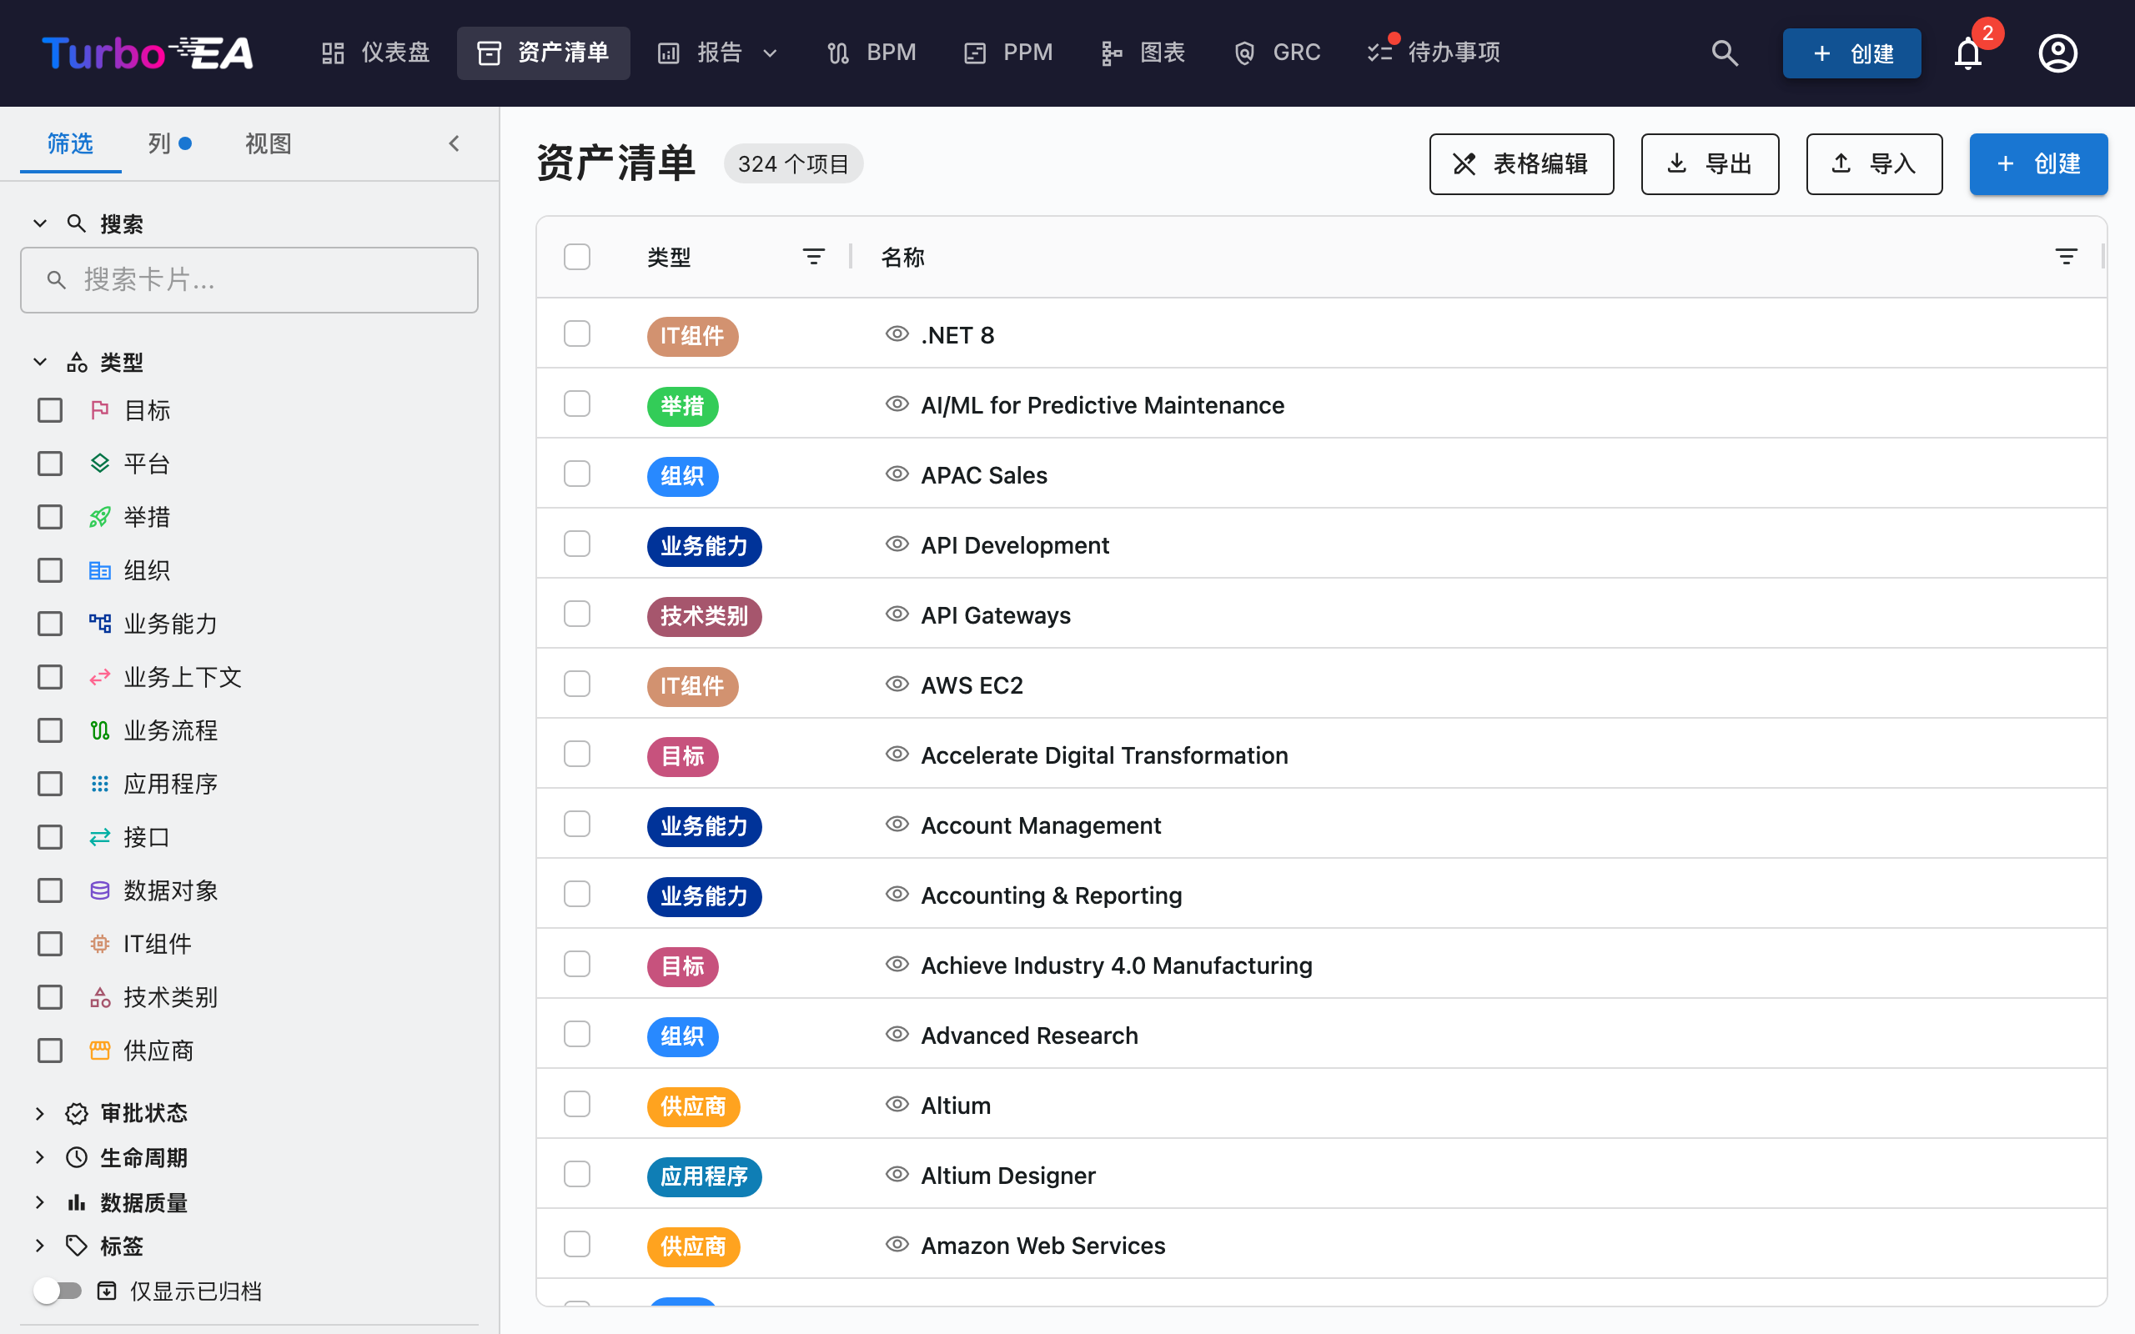Open the 报告 dropdown menu

pyautogui.click(x=719, y=53)
